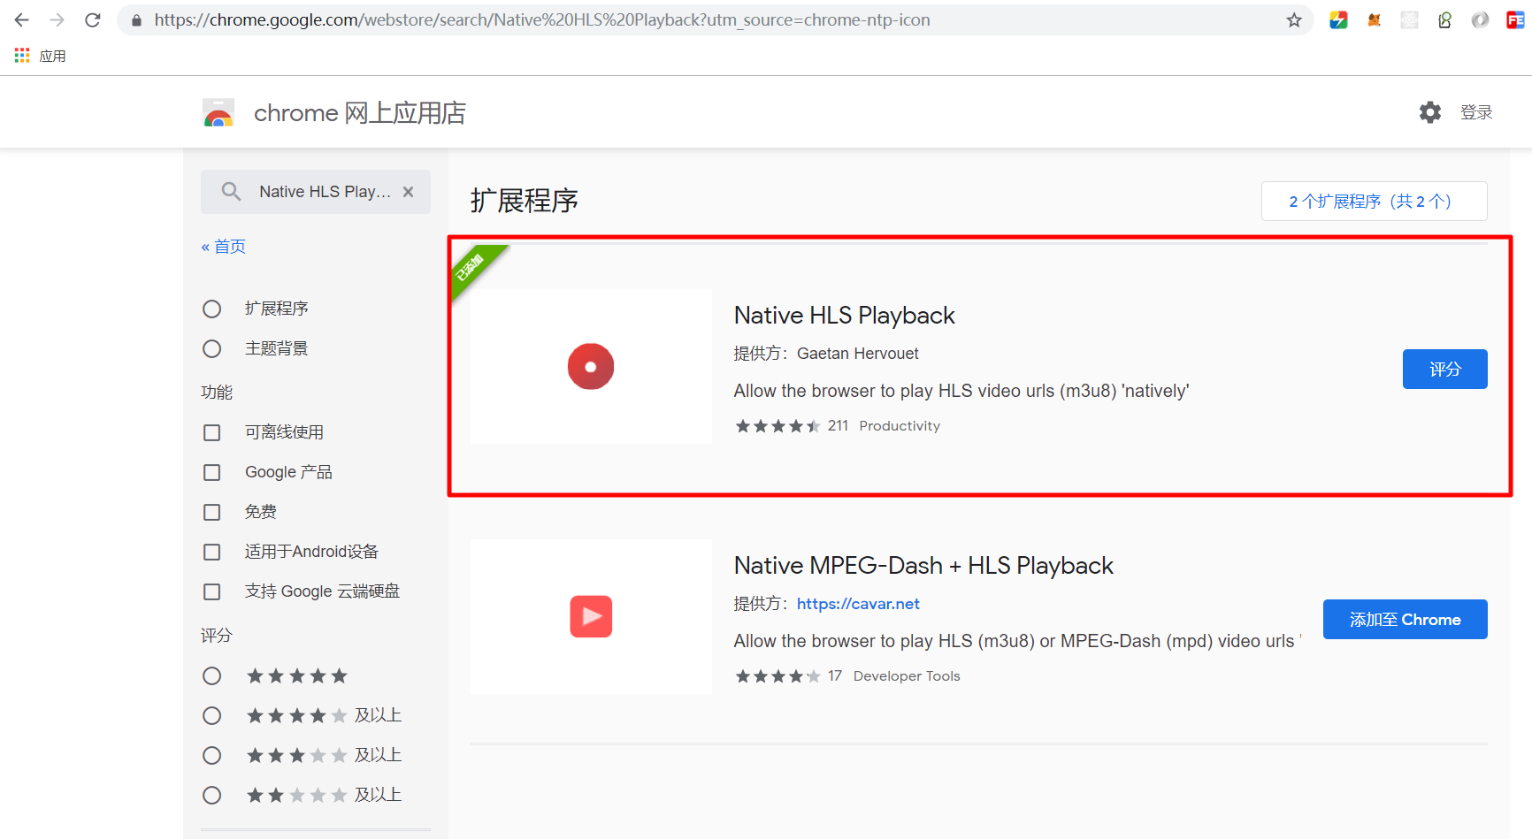Click the 17 rating count of Native MPEG-Dash
Screen dimensions: 1532x839
[835, 676]
